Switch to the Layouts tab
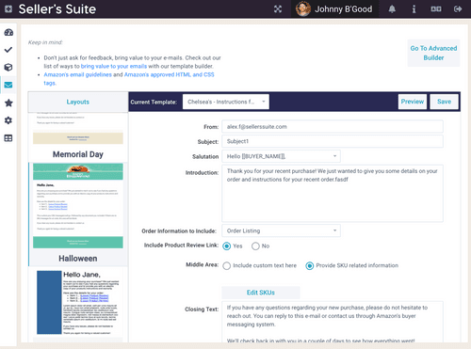 (78, 102)
